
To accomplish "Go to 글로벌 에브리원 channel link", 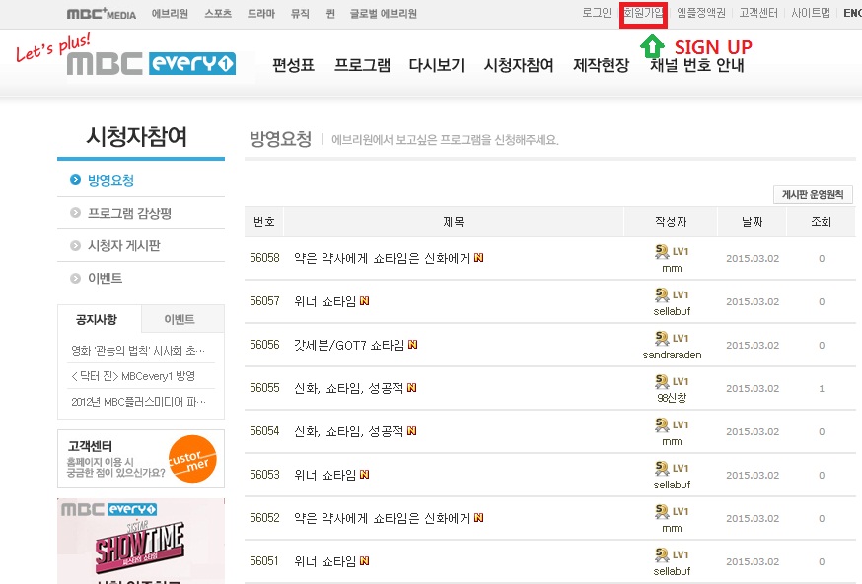I will pyautogui.click(x=384, y=13).
